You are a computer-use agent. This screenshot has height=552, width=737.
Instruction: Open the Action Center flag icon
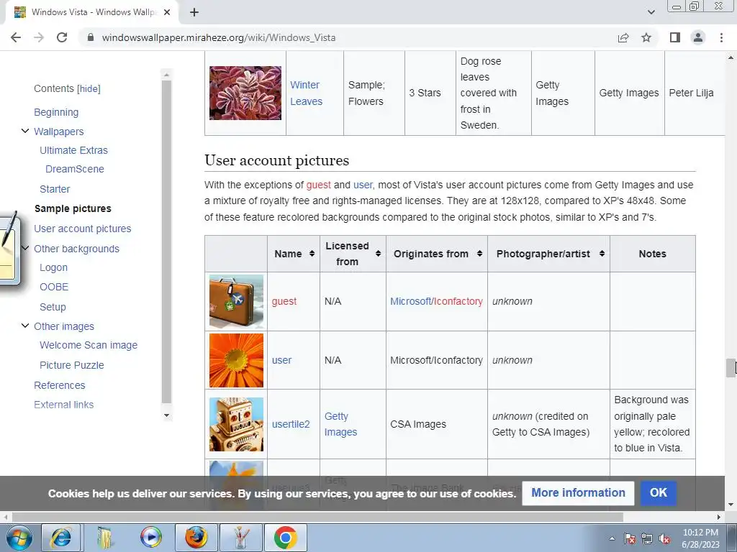tap(630, 538)
